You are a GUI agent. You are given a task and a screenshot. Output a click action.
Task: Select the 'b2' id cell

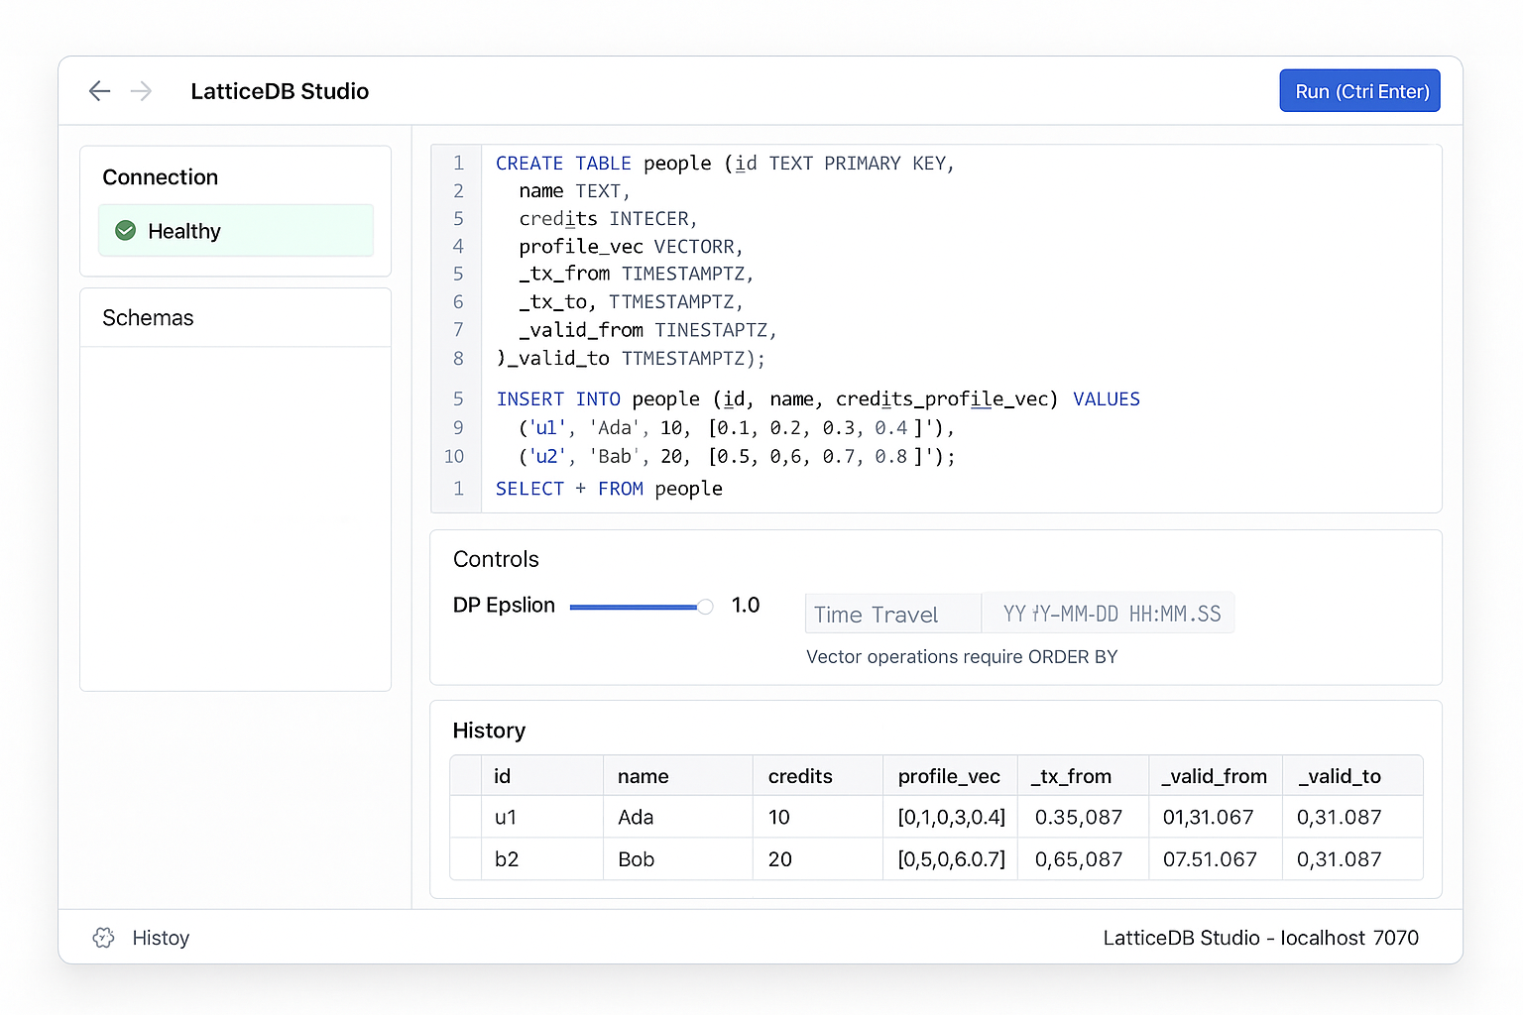coord(541,859)
